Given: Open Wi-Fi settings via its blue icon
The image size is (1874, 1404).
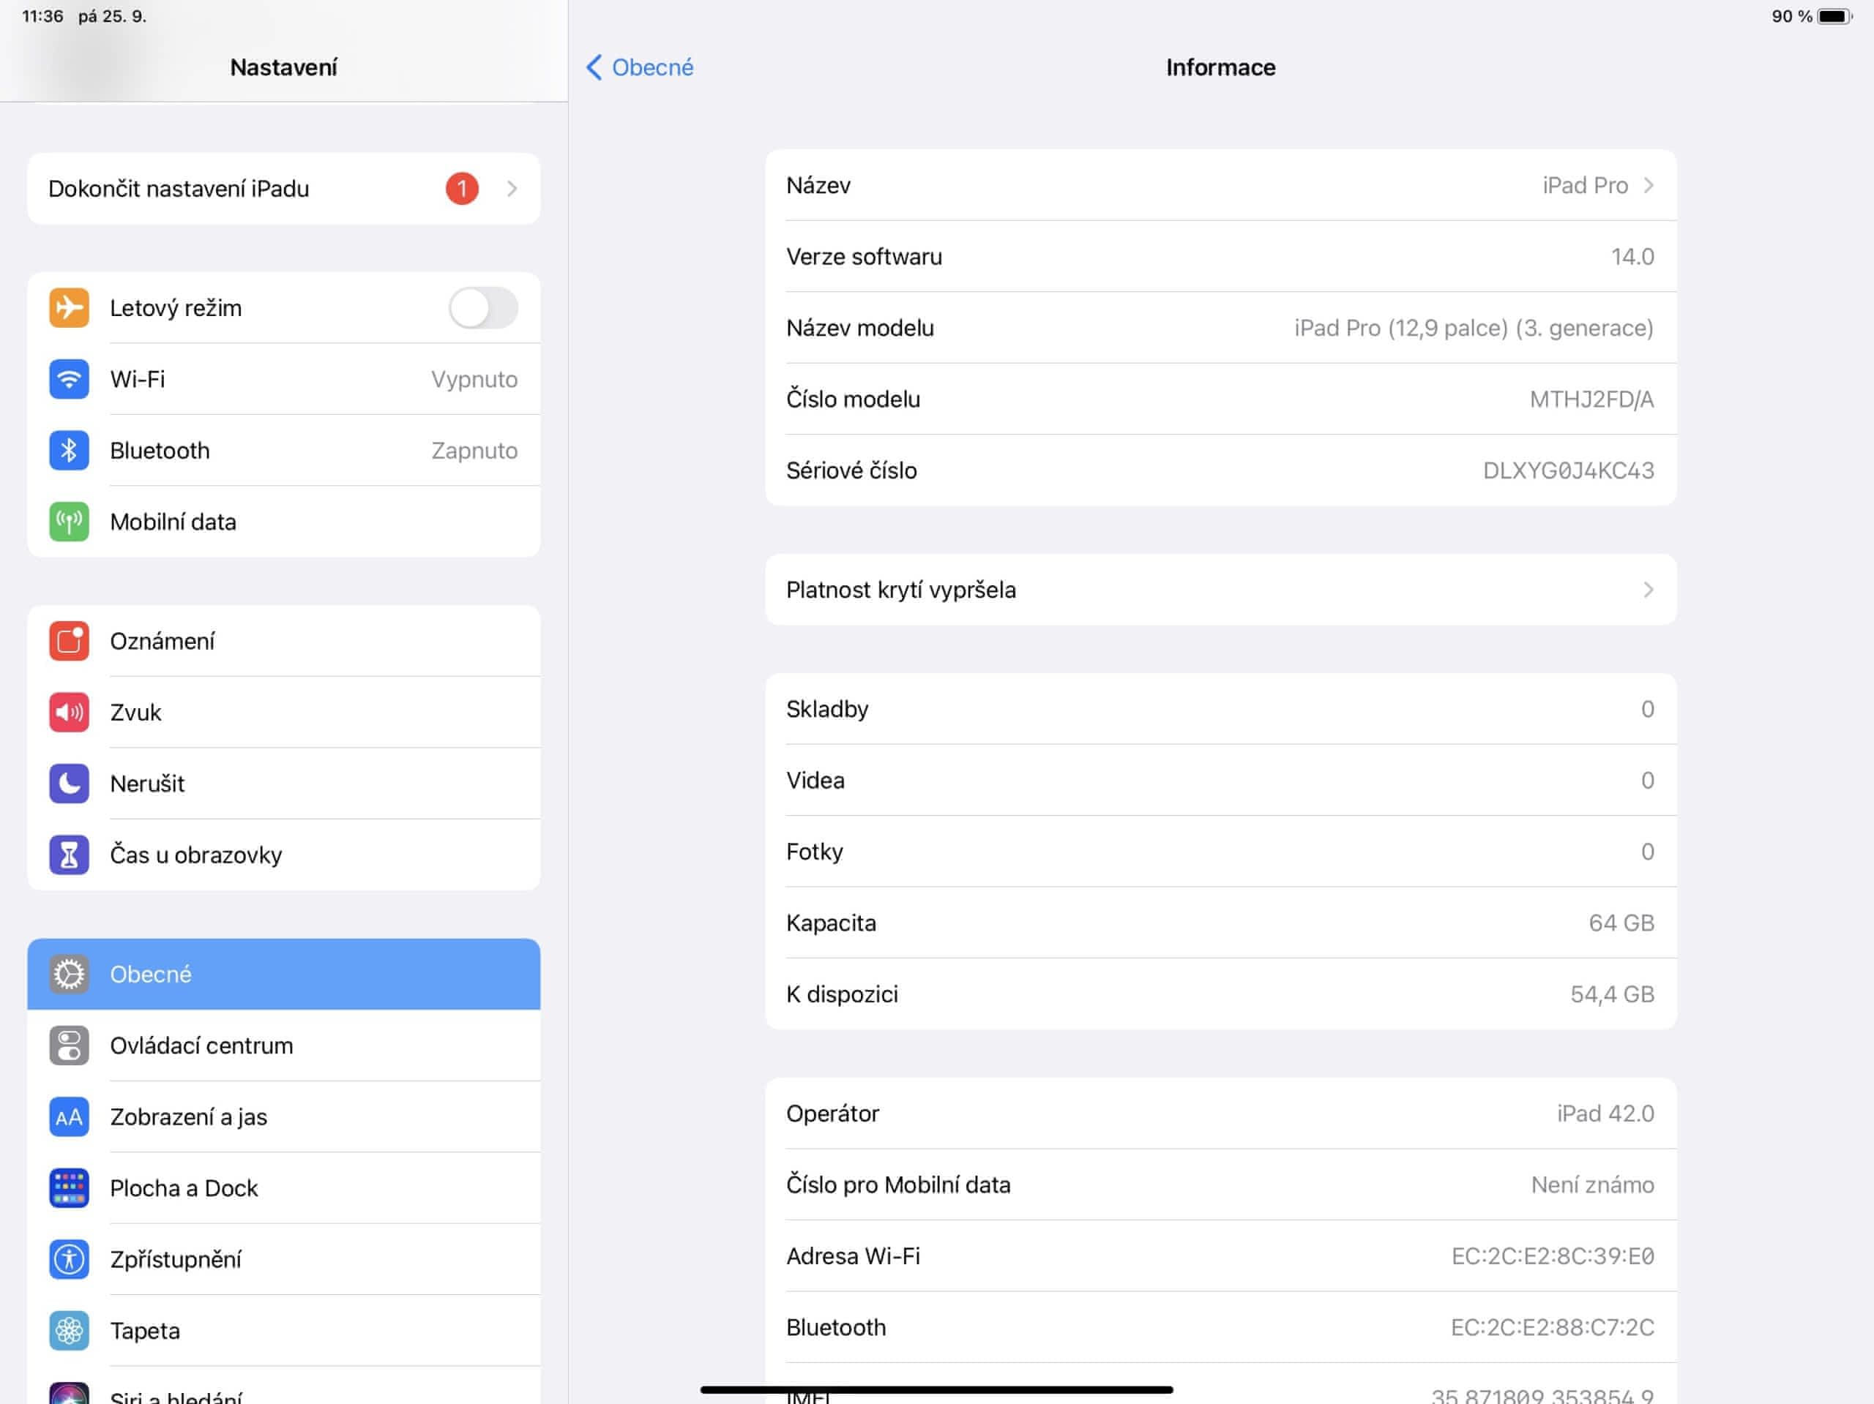Looking at the screenshot, I should point(69,378).
